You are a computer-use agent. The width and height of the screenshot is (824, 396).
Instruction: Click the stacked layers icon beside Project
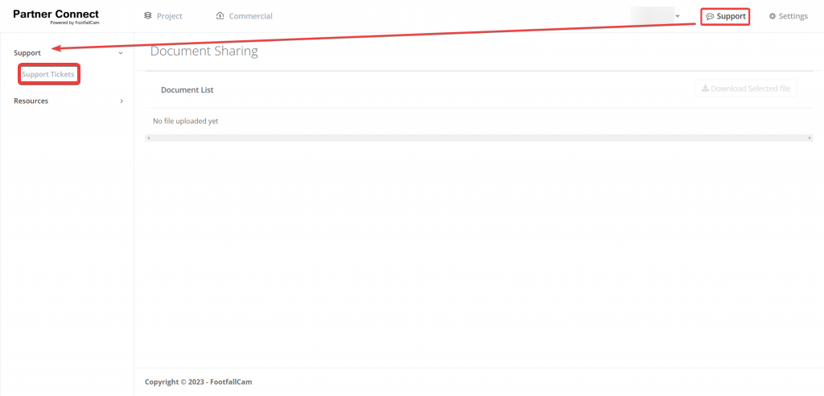147,16
